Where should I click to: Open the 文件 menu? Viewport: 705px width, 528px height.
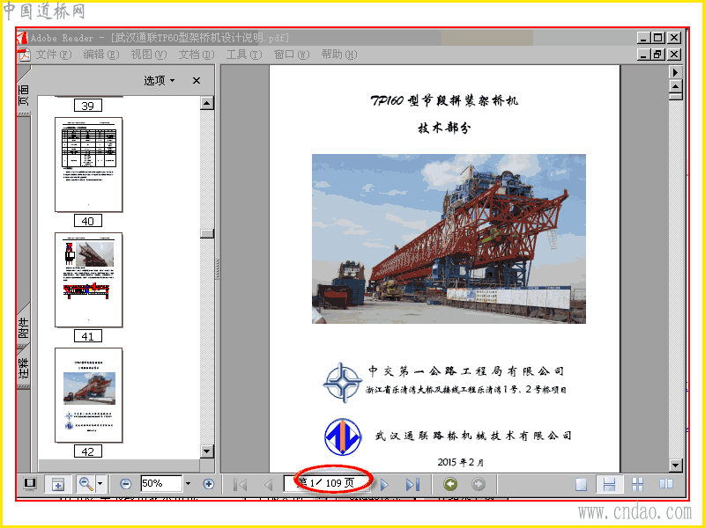[53, 55]
